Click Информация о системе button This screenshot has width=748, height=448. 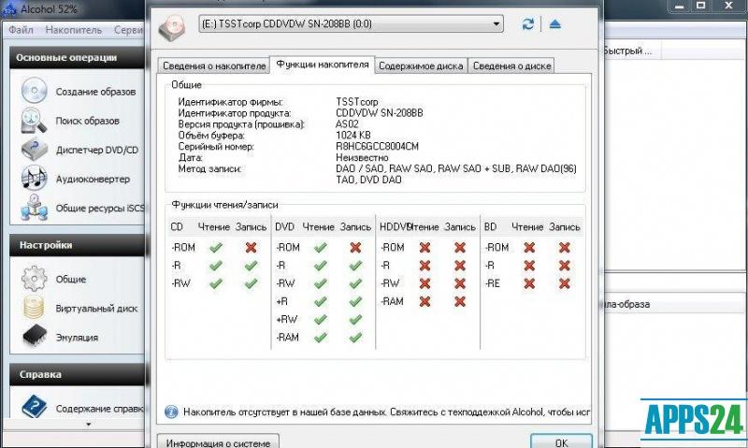click(x=219, y=441)
